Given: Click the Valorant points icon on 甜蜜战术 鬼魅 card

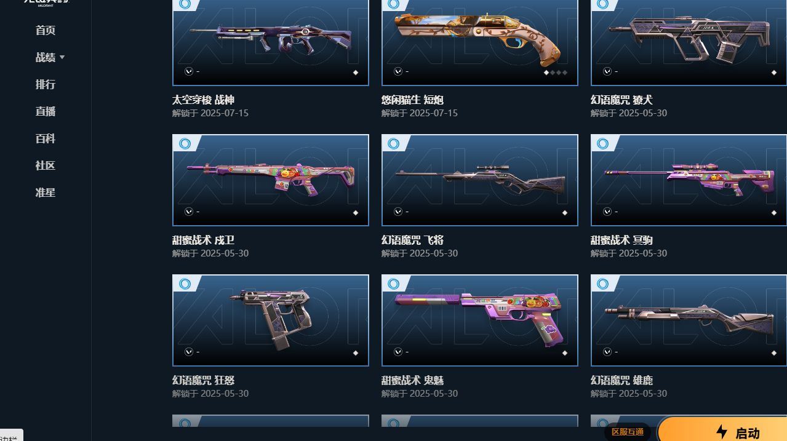Looking at the screenshot, I should 398,352.
